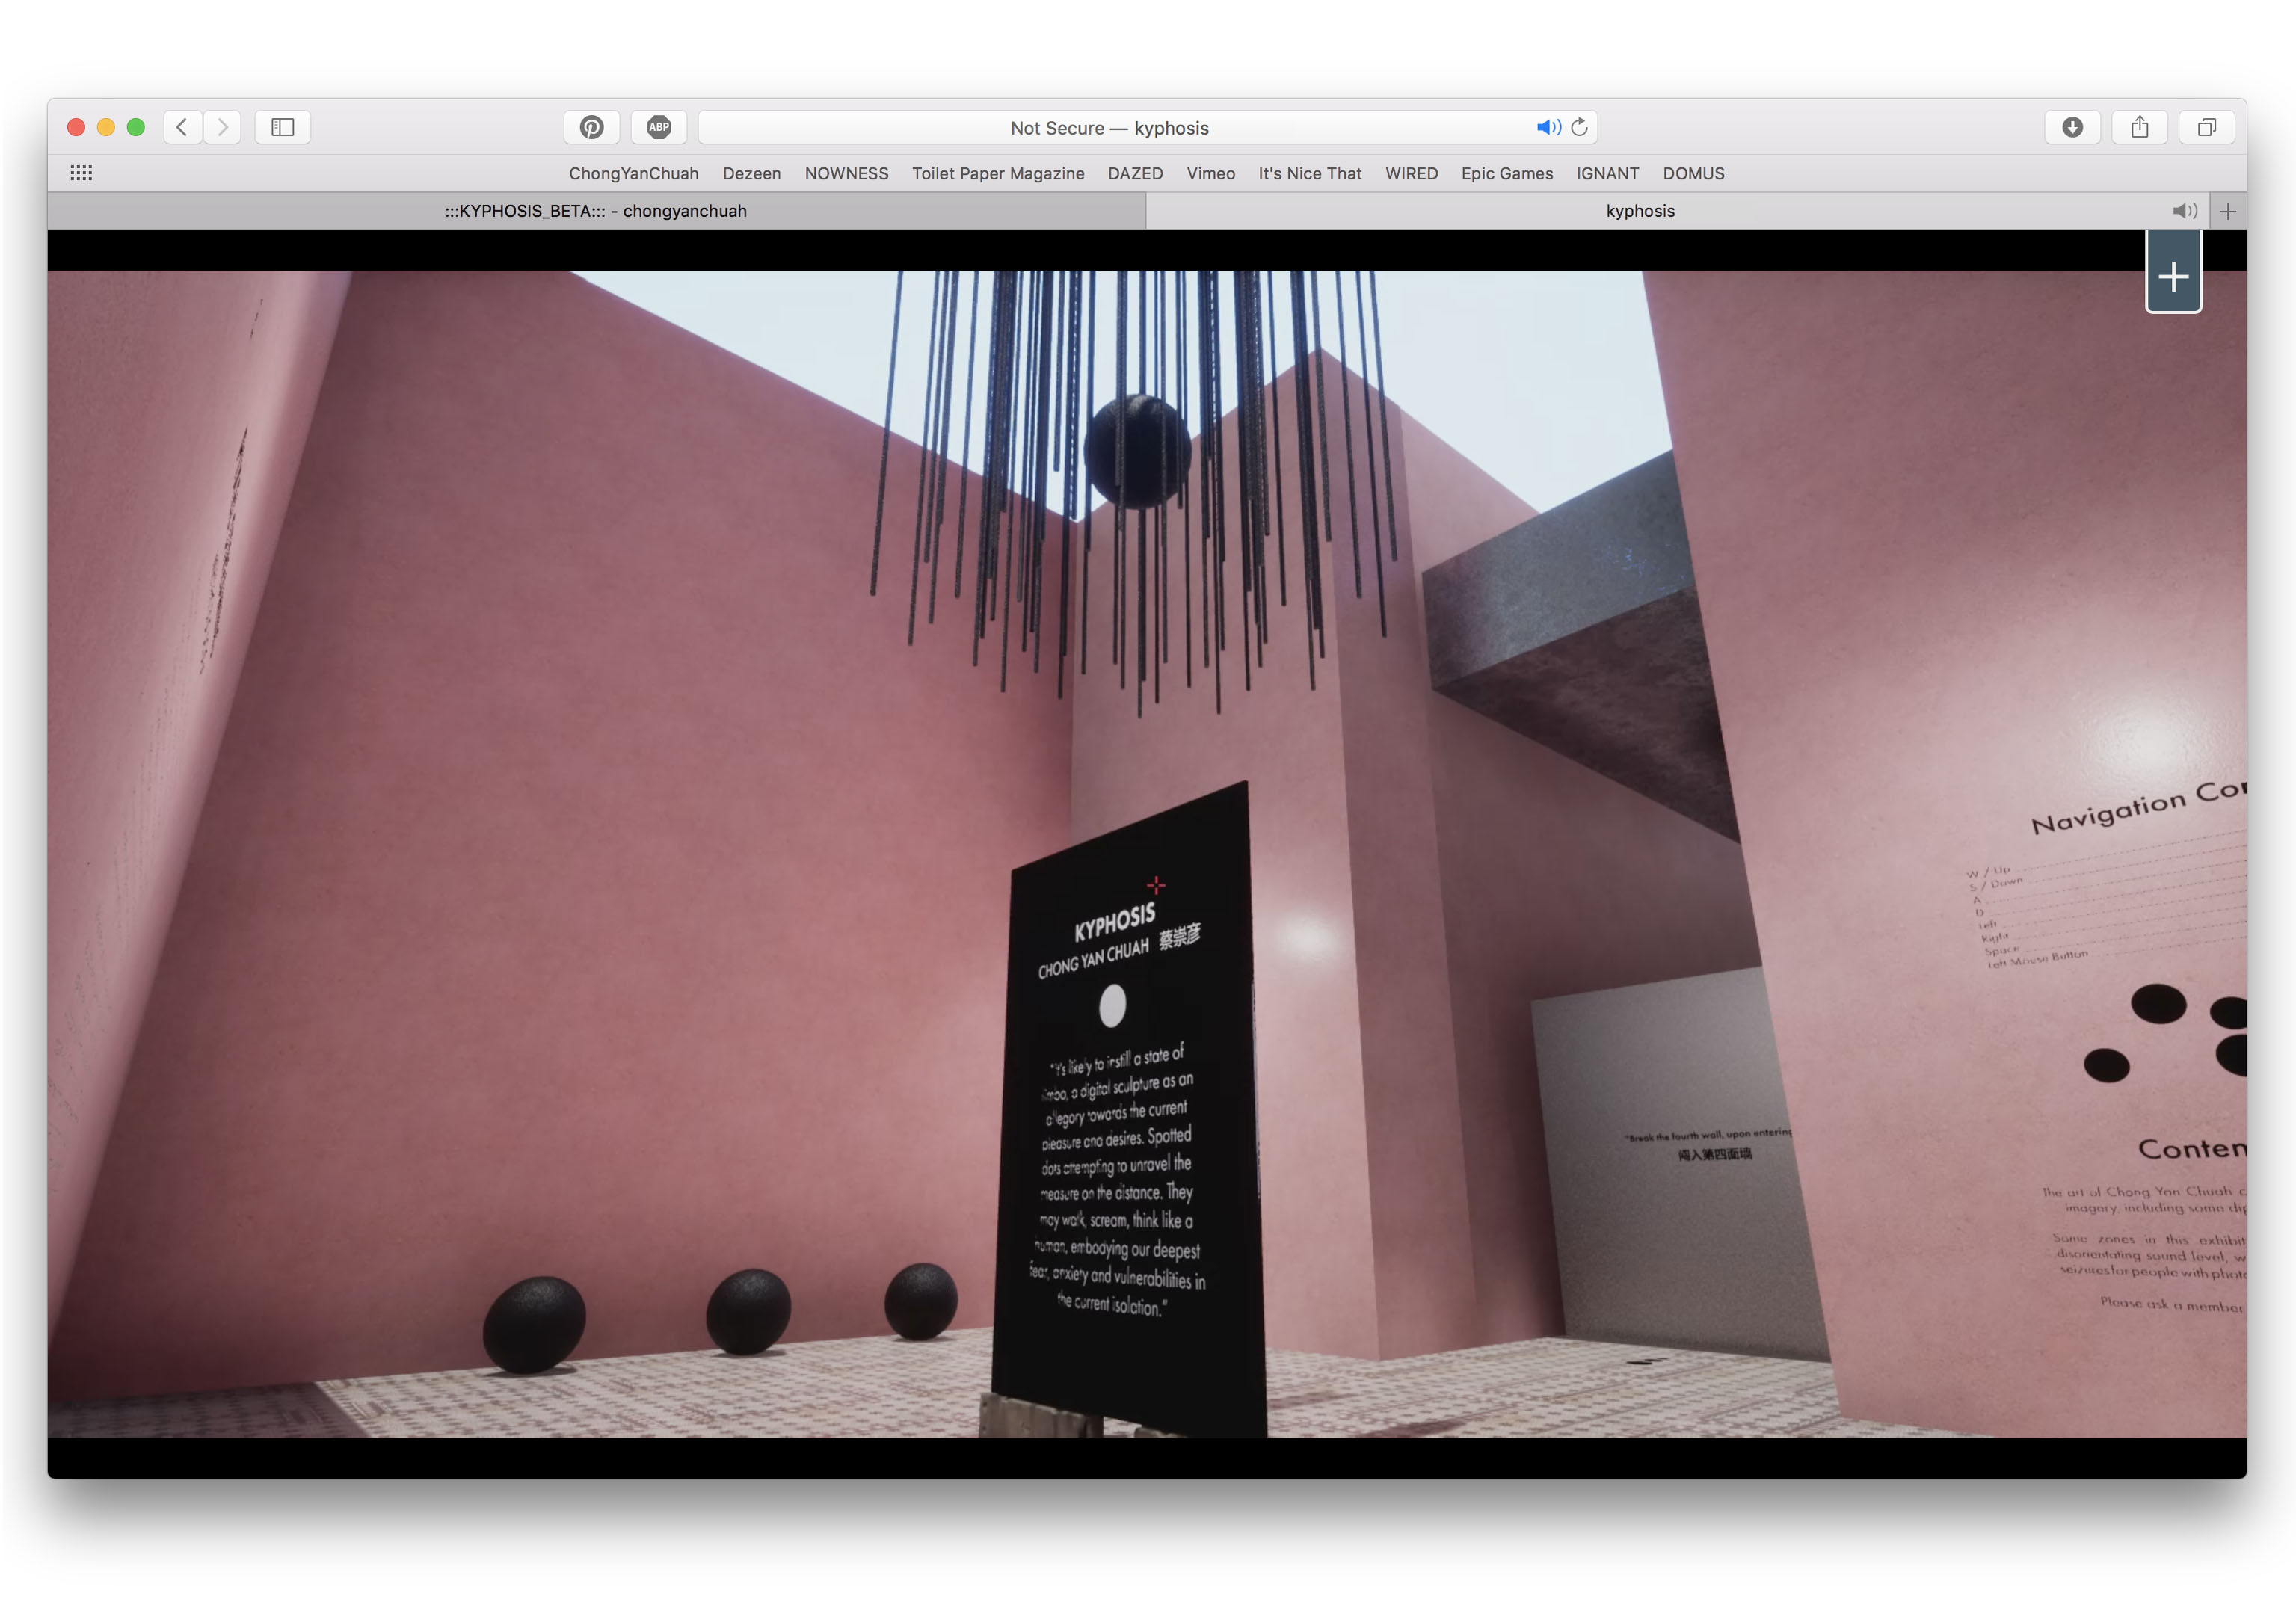2296x1599 pixels.
Task: Open the Adblock Plus extension icon
Action: click(x=658, y=127)
